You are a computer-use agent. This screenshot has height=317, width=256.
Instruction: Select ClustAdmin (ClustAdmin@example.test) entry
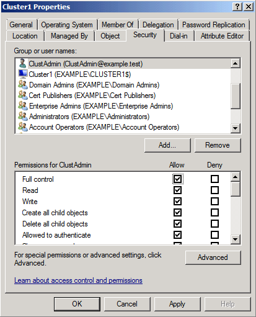pyautogui.click(x=123, y=64)
